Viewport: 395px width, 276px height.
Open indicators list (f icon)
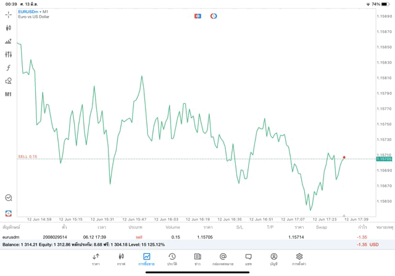[x=9, y=68]
